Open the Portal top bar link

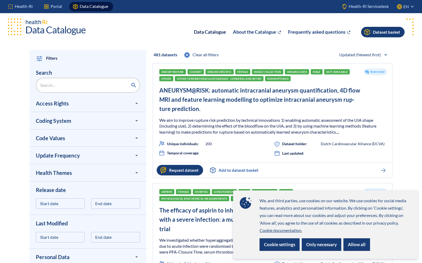pos(53,7)
